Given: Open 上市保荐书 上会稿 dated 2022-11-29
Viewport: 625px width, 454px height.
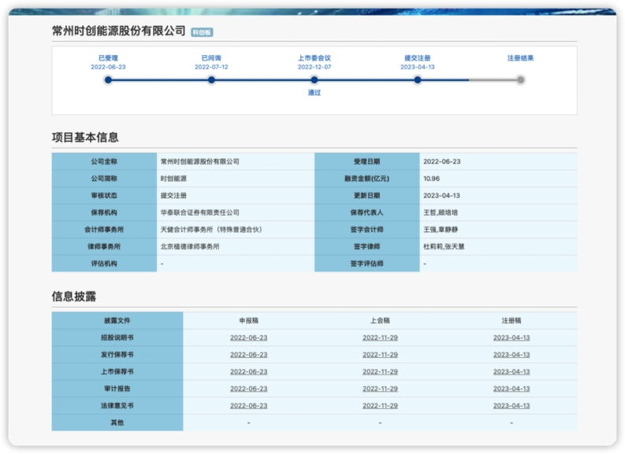Looking at the screenshot, I should 380,371.
